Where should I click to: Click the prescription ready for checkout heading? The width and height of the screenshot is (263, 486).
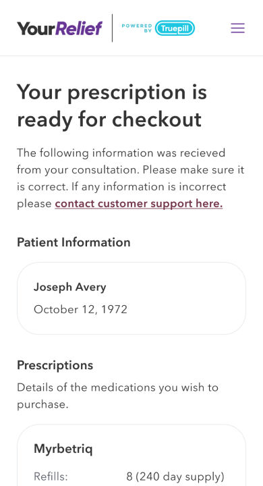pos(112,106)
